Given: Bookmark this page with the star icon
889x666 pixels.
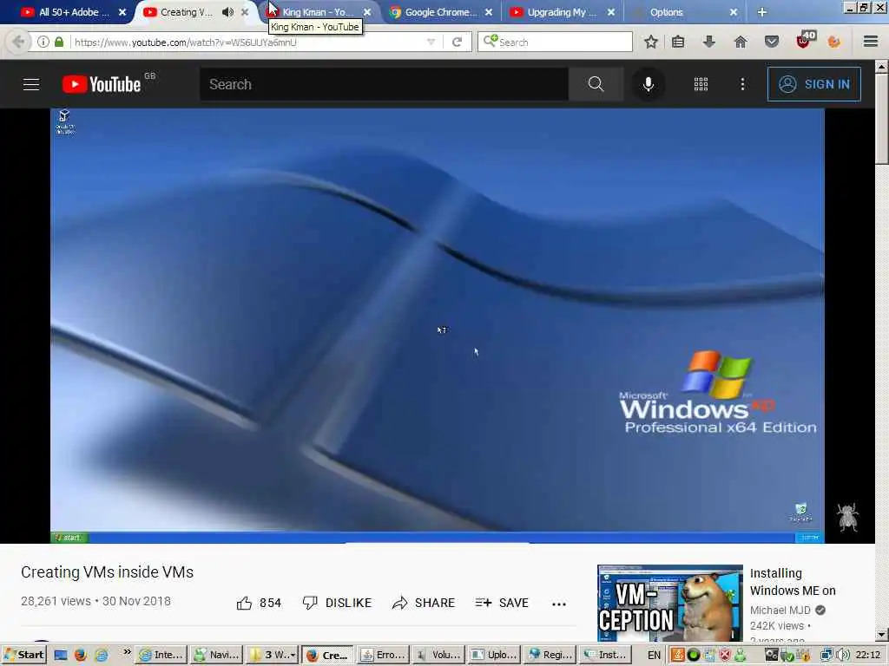Looking at the screenshot, I should coord(651,42).
